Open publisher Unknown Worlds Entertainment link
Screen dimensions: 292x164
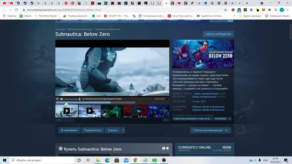pos(208,110)
